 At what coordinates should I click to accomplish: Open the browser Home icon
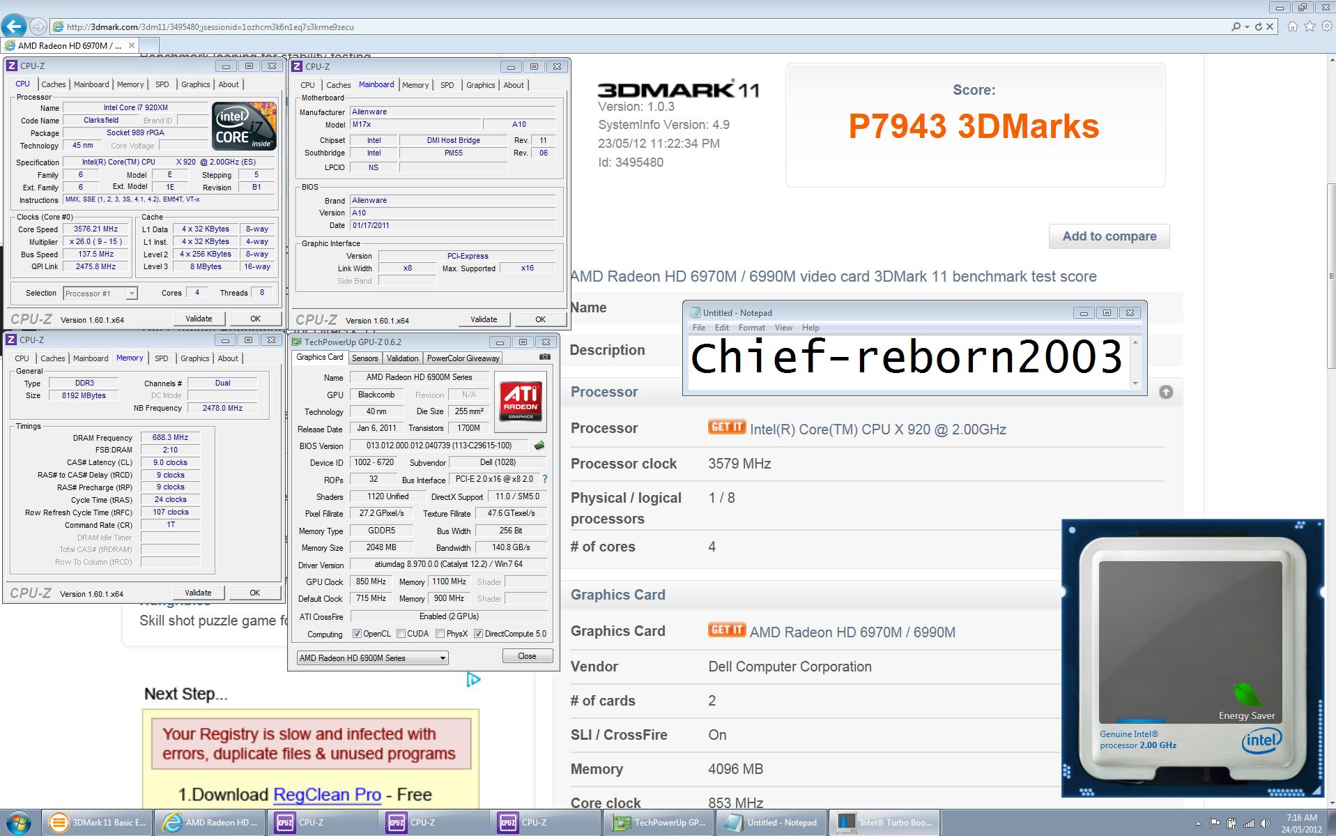click(1293, 26)
